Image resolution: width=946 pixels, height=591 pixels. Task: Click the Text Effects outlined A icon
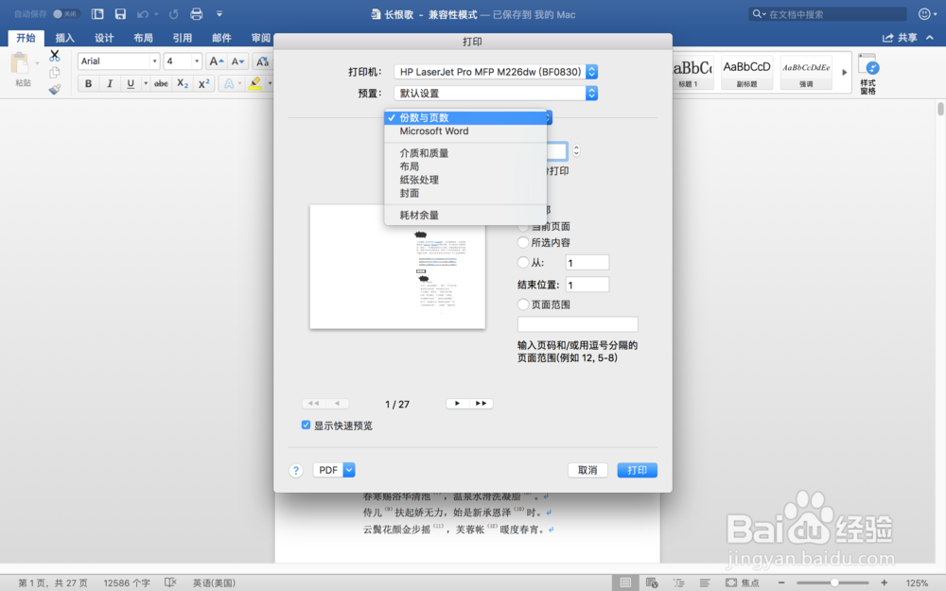229,84
